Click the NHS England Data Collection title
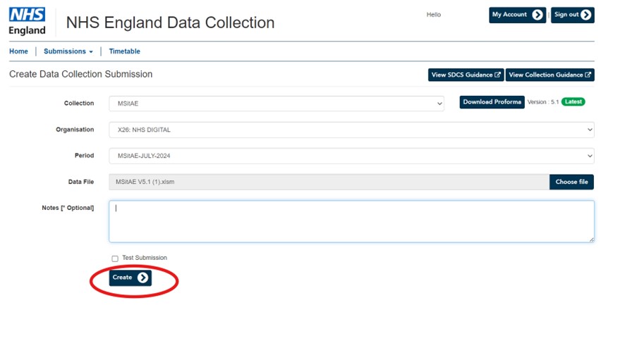Screen dimensions: 637x348 170,23
